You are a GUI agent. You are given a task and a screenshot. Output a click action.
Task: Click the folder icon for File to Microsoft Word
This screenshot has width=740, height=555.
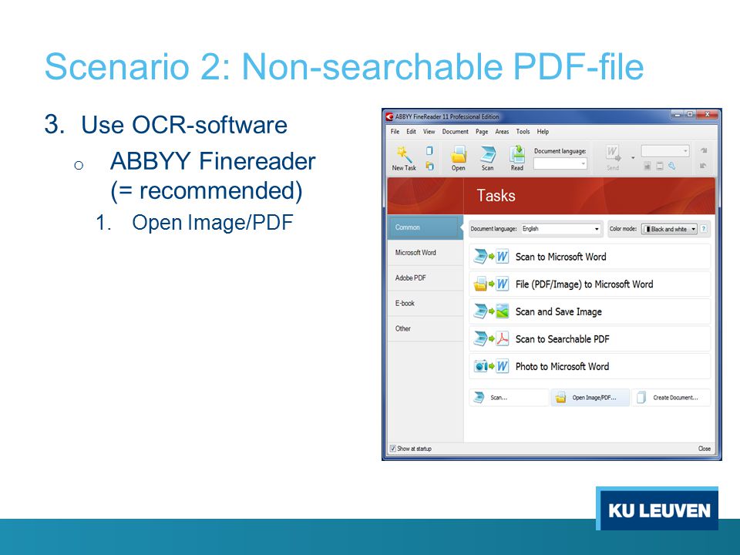[480, 284]
